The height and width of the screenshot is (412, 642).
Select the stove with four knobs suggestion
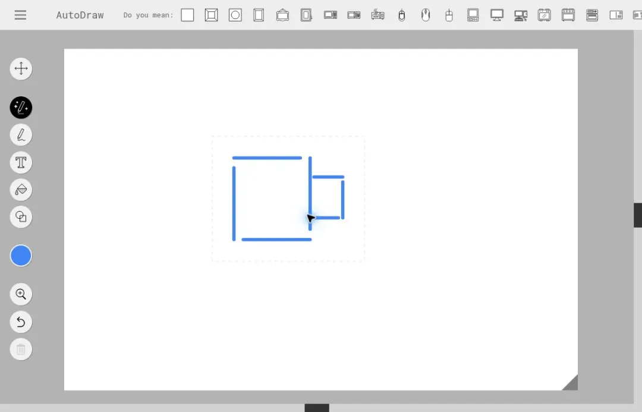(568, 15)
